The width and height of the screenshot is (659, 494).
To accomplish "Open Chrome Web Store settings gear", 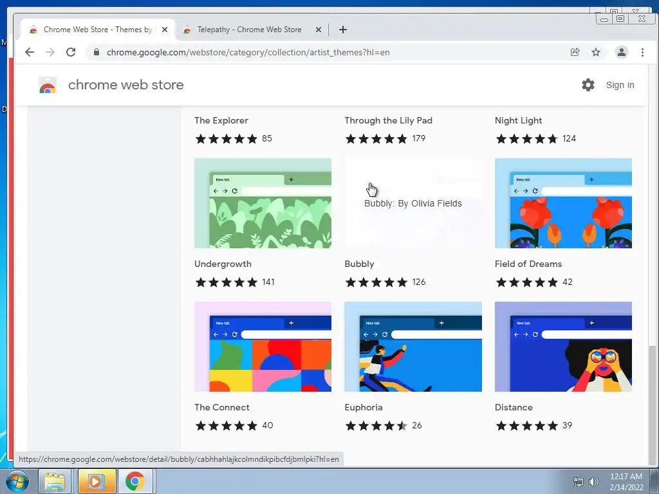I will pos(588,85).
